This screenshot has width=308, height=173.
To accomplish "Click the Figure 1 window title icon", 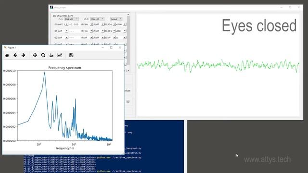I will pos(5,48).
